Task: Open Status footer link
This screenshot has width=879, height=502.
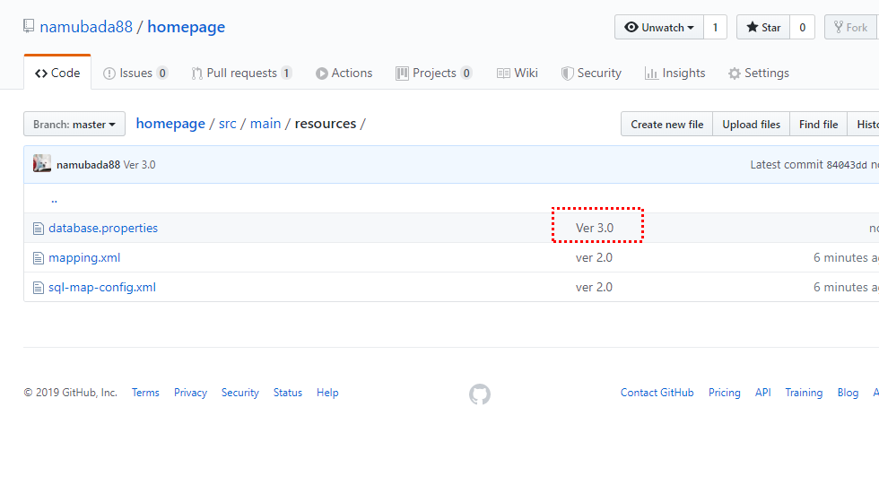Action: (x=288, y=393)
